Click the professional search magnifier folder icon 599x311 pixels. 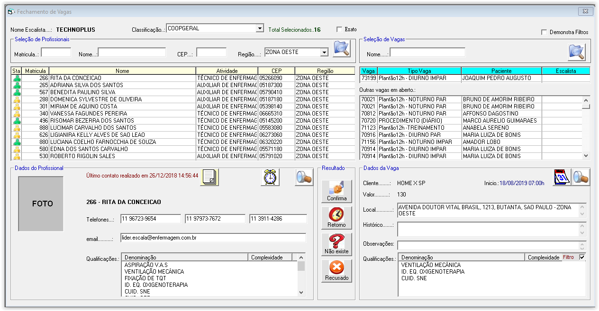(341, 49)
